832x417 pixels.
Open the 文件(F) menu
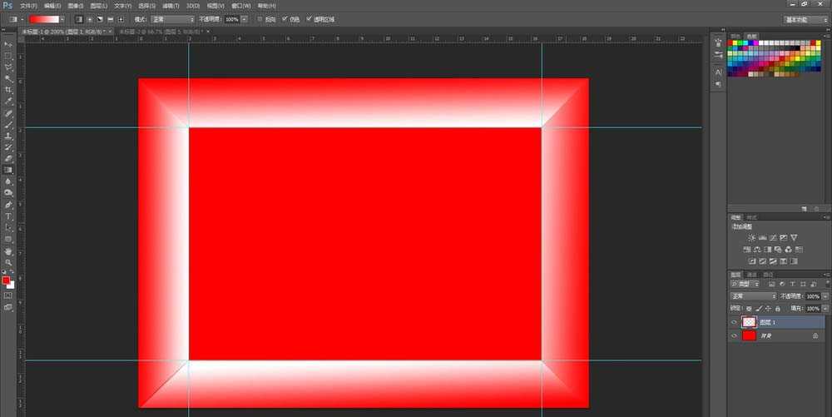28,5
